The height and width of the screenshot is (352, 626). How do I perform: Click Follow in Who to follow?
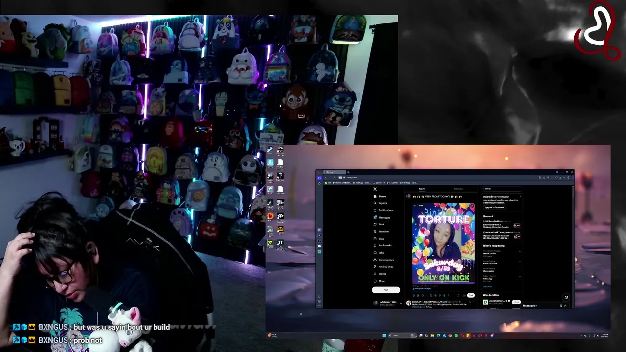[x=516, y=302]
